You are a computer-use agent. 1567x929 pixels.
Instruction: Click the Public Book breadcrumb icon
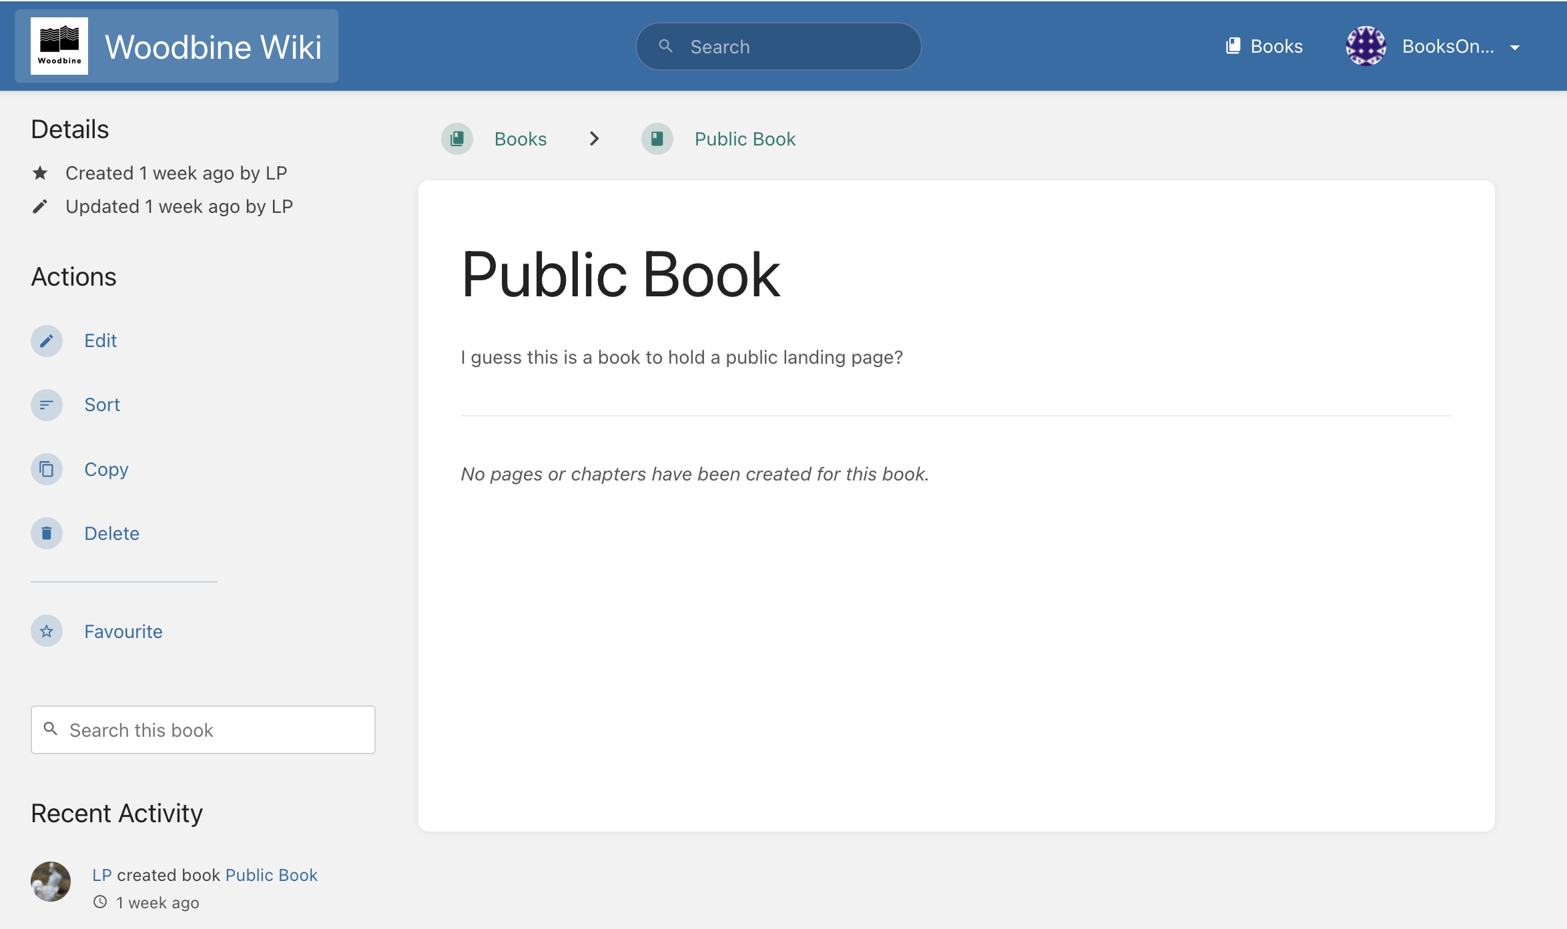point(657,139)
